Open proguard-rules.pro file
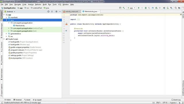The width and height of the screenshot is (184, 104). click(25, 50)
